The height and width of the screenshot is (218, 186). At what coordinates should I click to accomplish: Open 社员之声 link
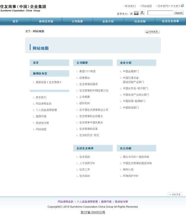(85, 170)
